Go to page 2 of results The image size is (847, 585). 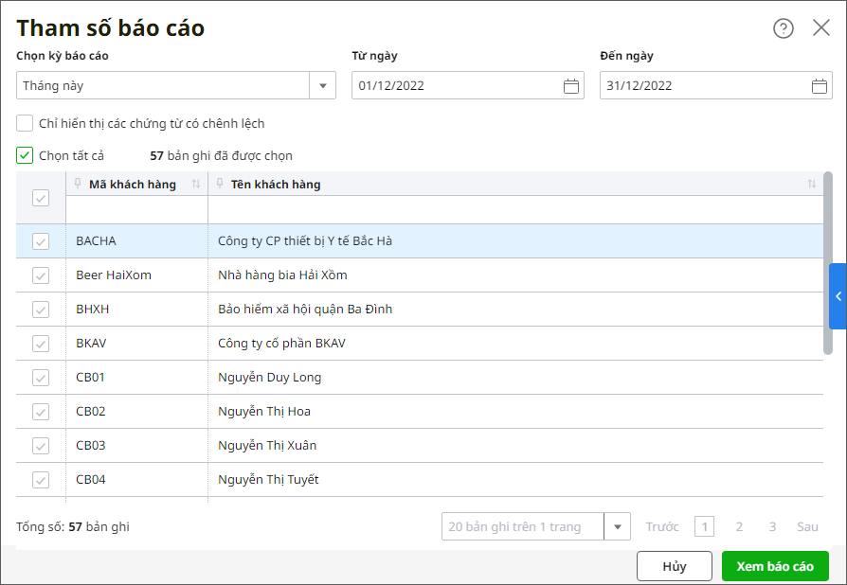point(739,526)
